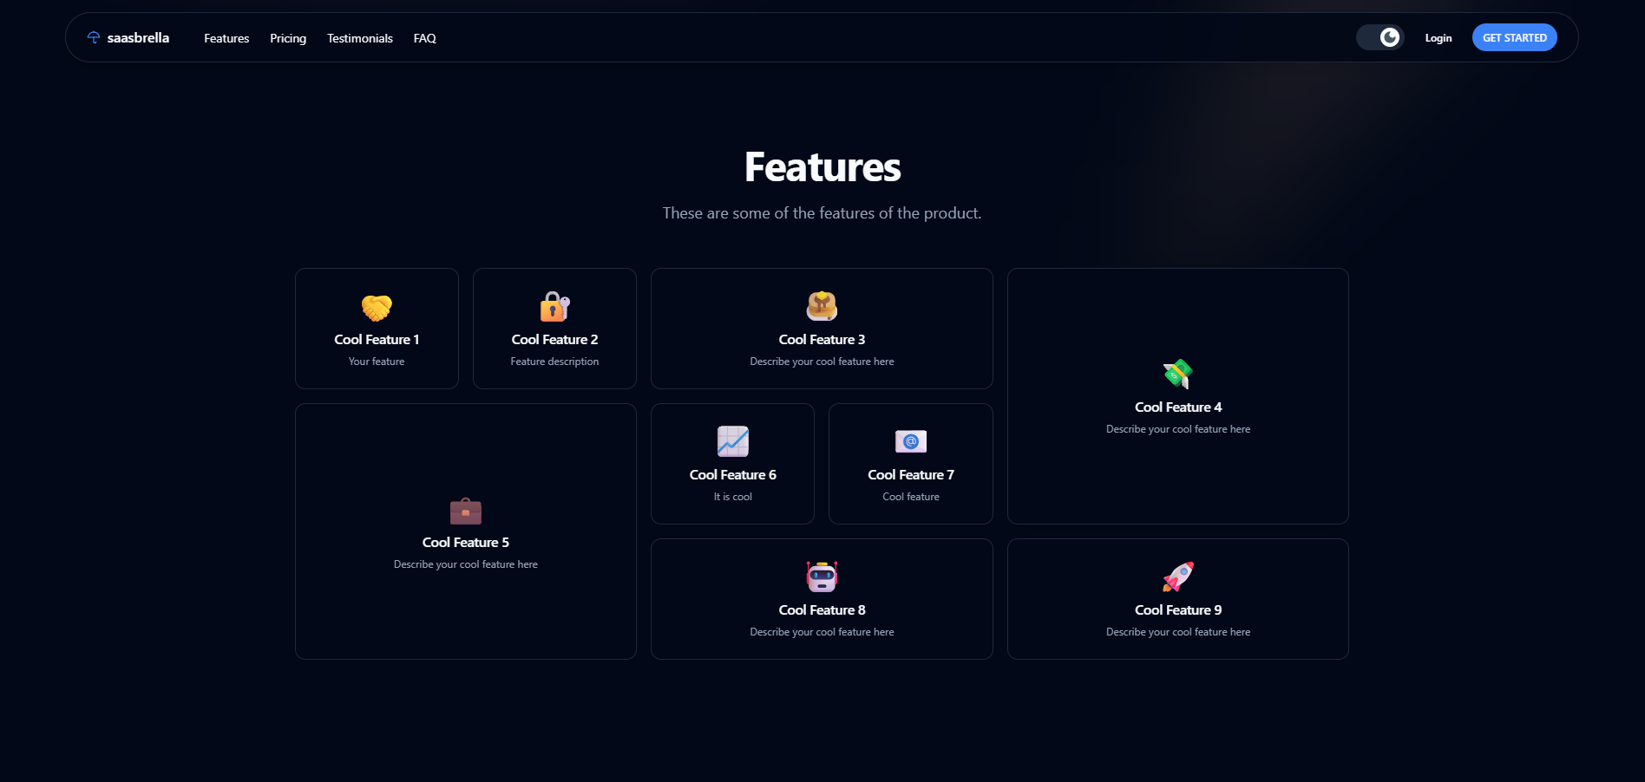Open the Features navigation link
Image resolution: width=1645 pixels, height=782 pixels.
[x=226, y=38]
